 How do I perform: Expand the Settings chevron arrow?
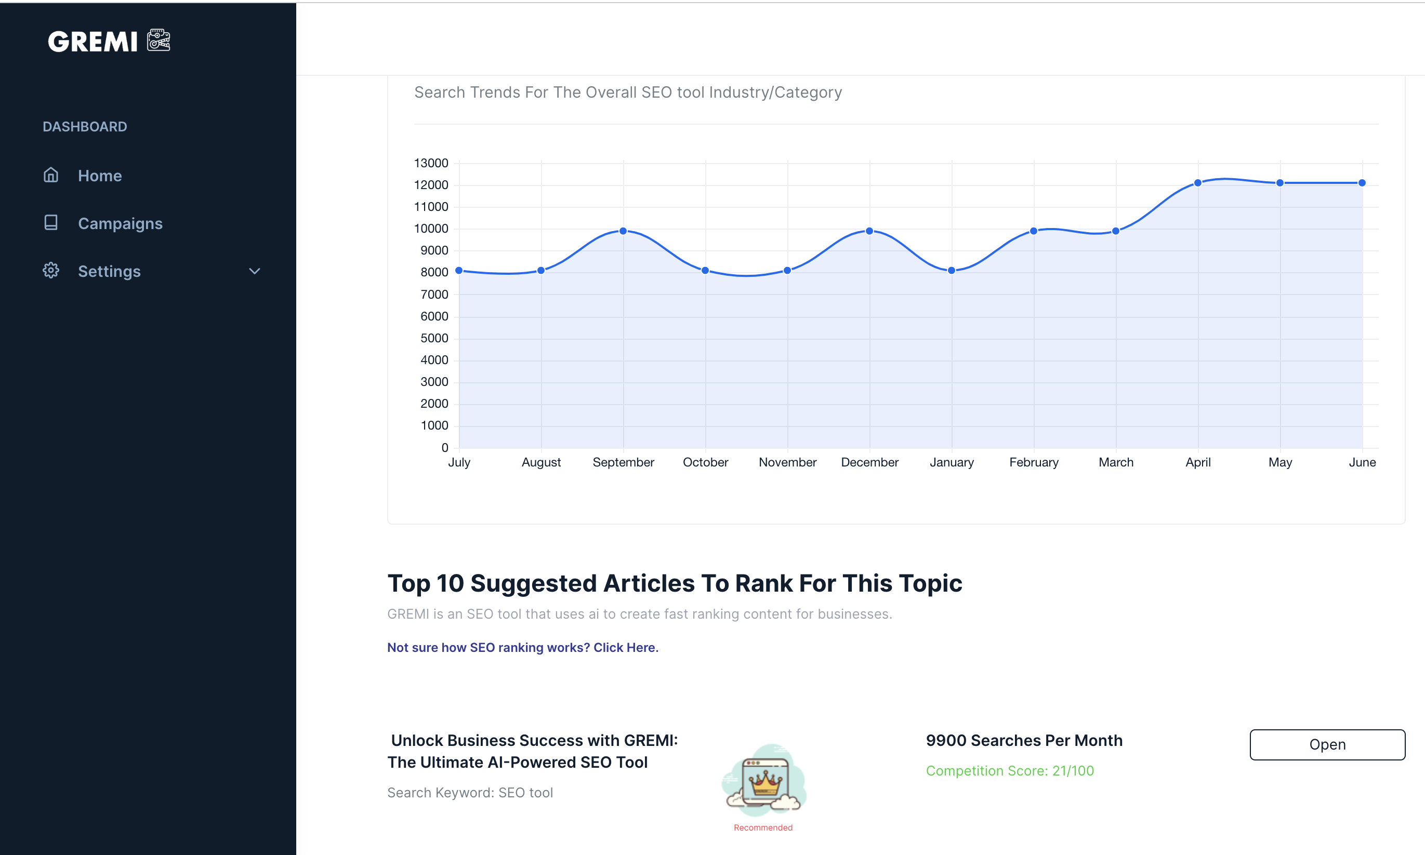254,271
